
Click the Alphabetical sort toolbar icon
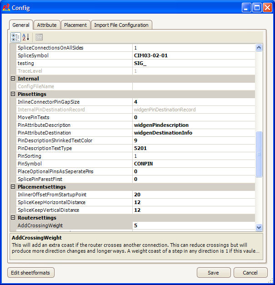26,37
